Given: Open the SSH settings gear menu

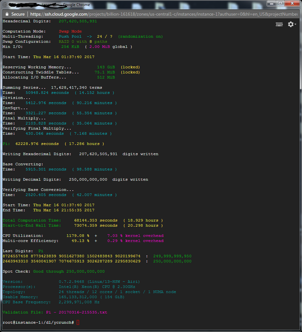Looking at the screenshot, I should pos(291,25).
